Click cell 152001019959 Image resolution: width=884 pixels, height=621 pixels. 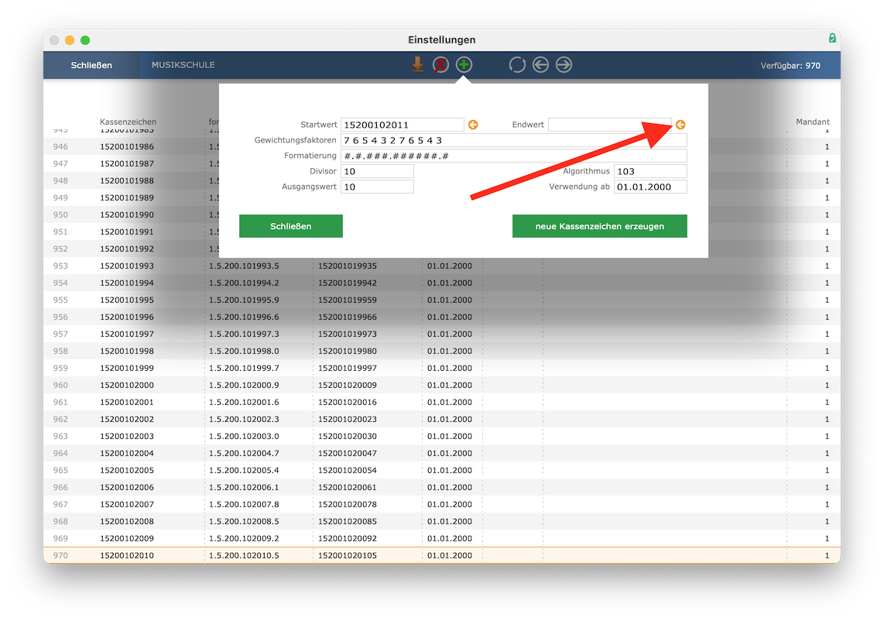click(348, 300)
